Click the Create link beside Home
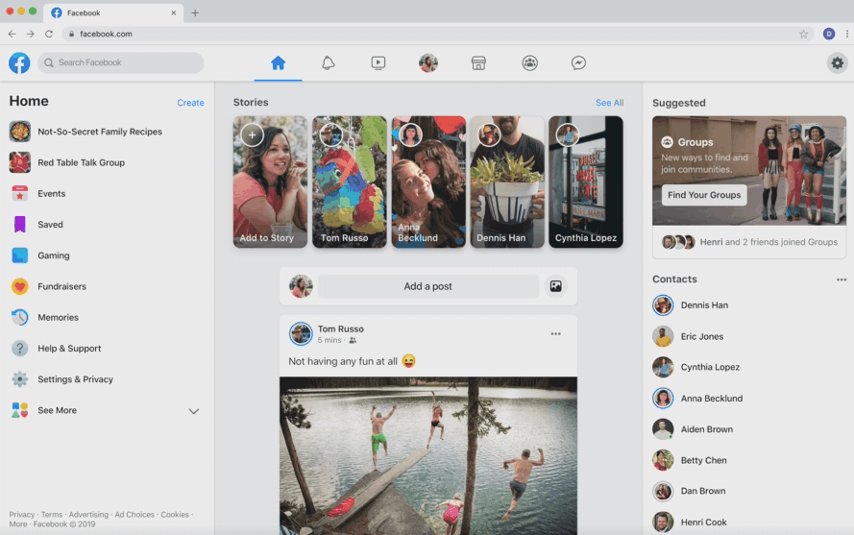854x535 pixels. coord(190,103)
